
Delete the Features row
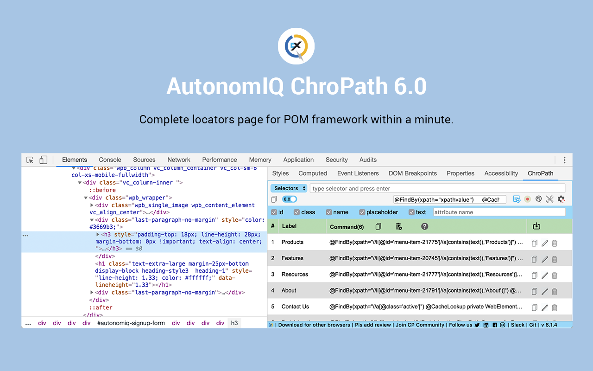(x=555, y=259)
